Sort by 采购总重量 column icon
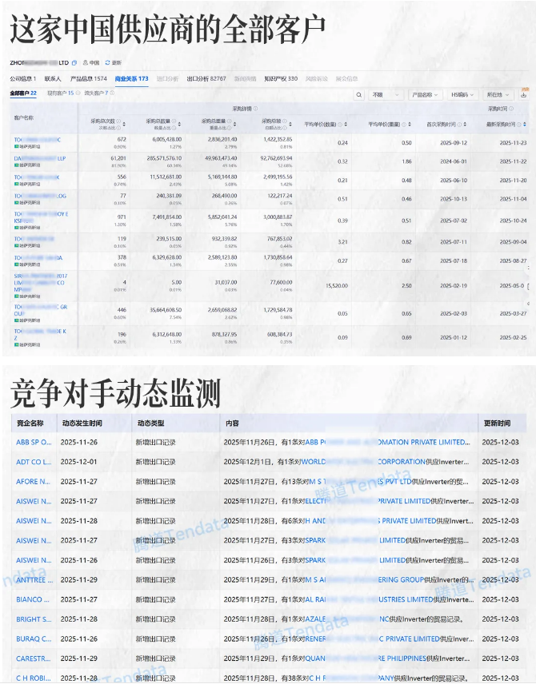The width and height of the screenshot is (536, 684). click(x=232, y=124)
